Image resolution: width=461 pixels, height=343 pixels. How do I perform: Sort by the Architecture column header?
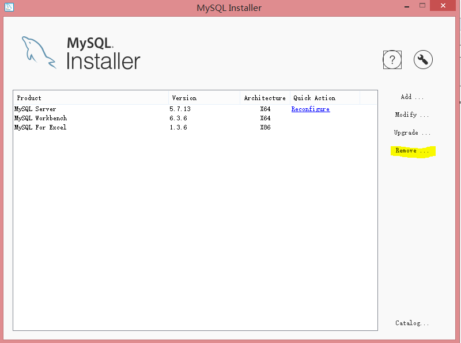pos(265,98)
